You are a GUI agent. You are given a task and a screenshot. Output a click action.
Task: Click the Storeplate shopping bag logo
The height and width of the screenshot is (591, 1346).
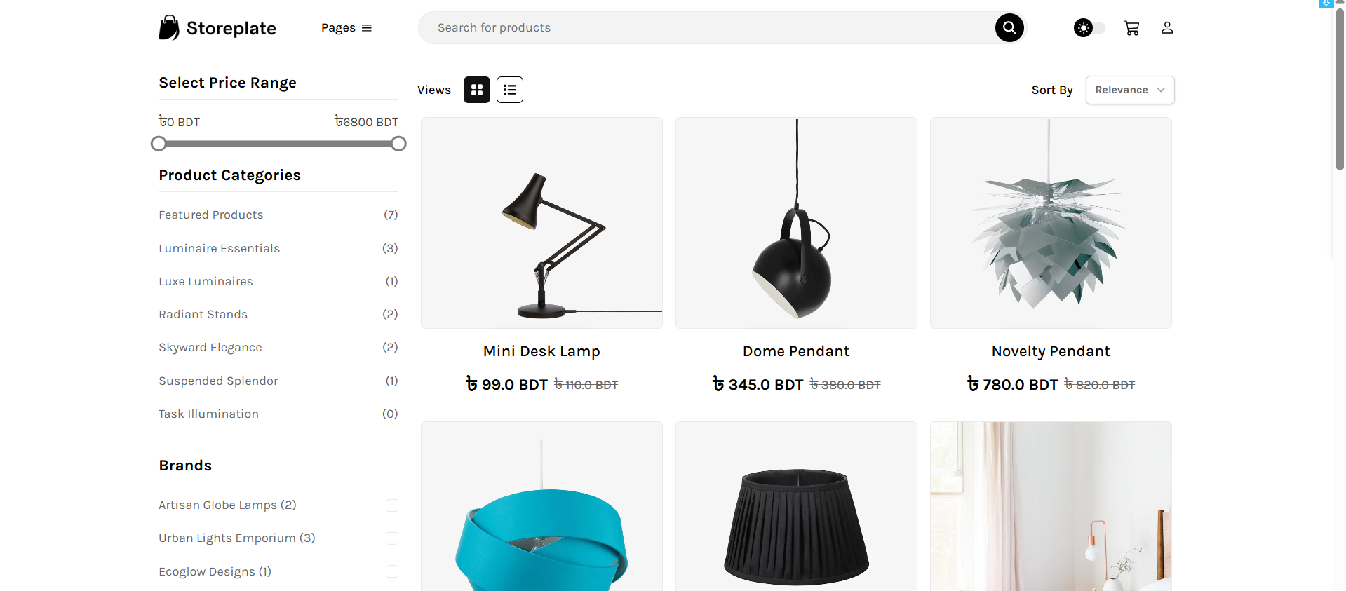[169, 28]
